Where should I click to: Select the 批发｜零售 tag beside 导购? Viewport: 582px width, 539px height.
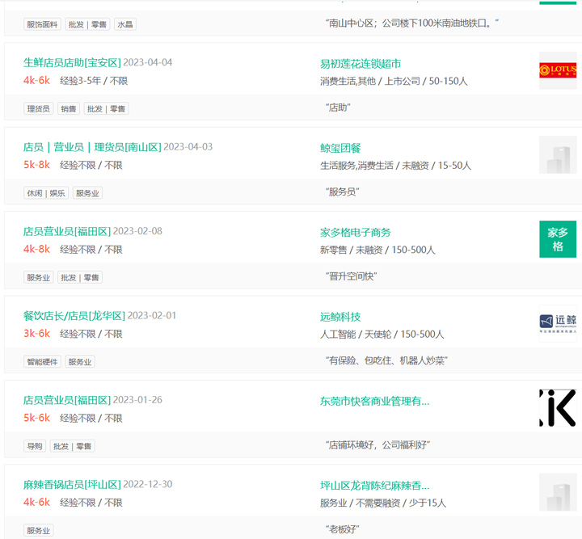coord(73,446)
